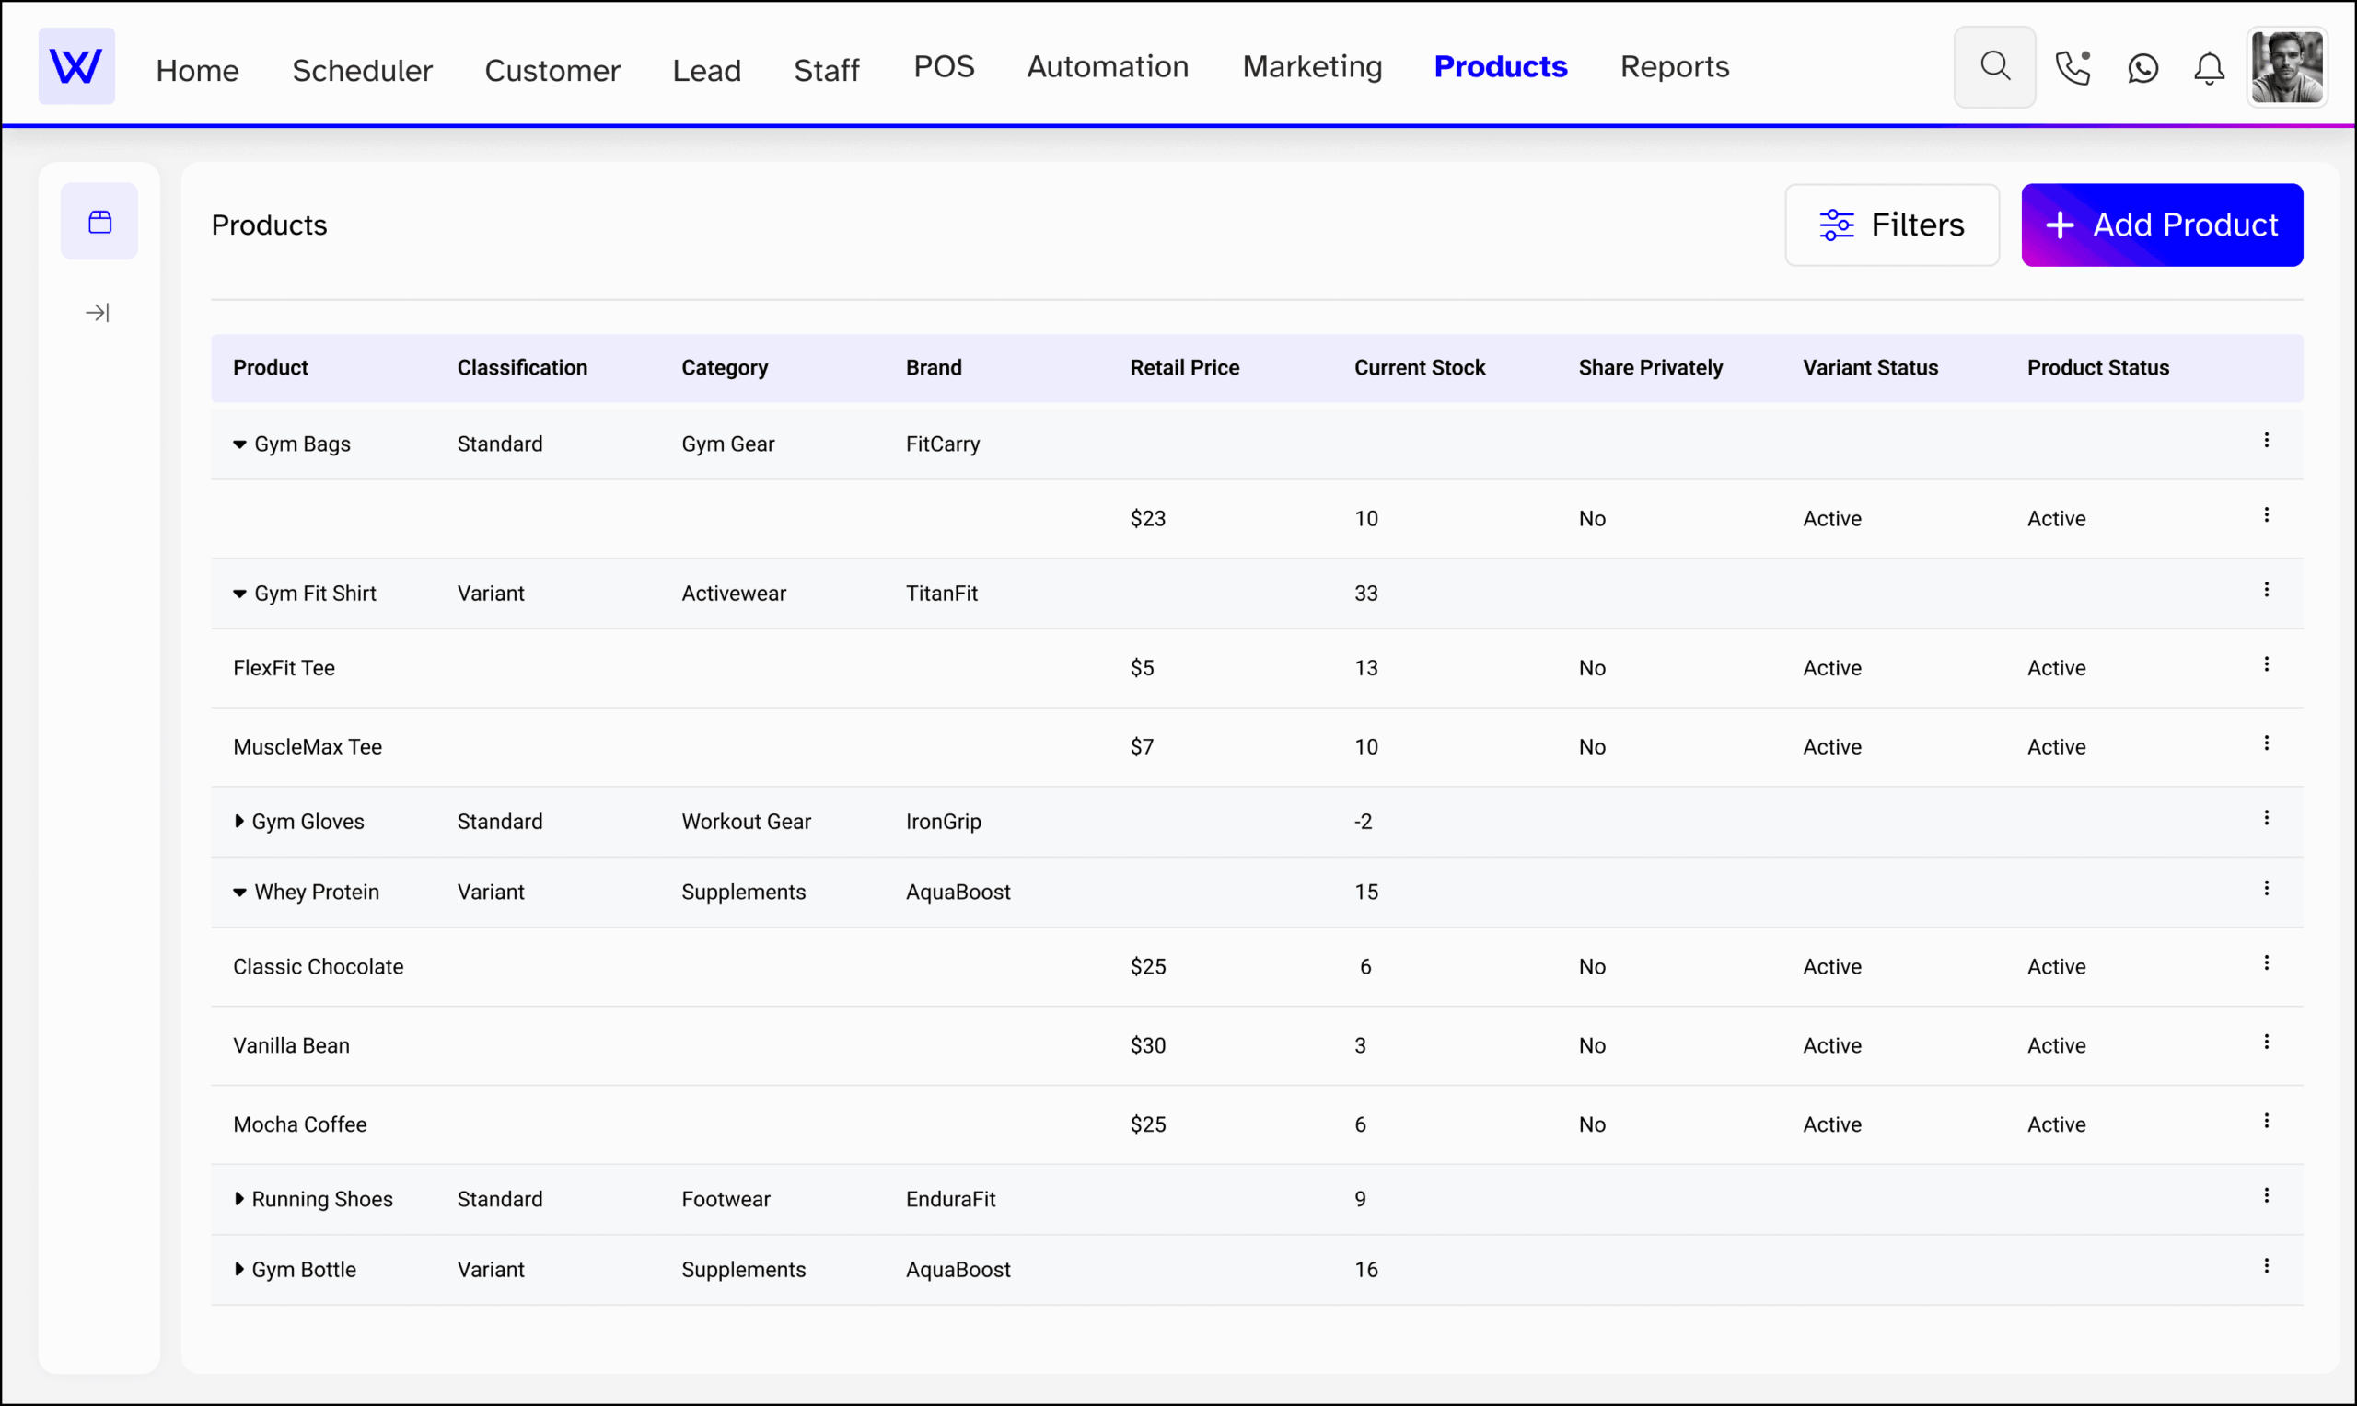Collapse the Gym Bags product group
The height and width of the screenshot is (1406, 2357).
[x=238, y=444]
